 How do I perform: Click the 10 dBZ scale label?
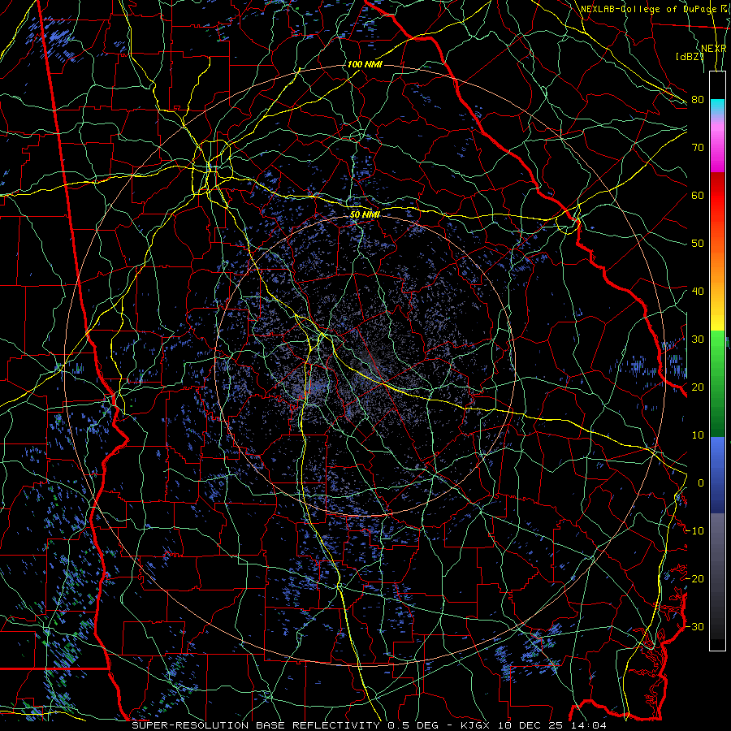(x=698, y=435)
